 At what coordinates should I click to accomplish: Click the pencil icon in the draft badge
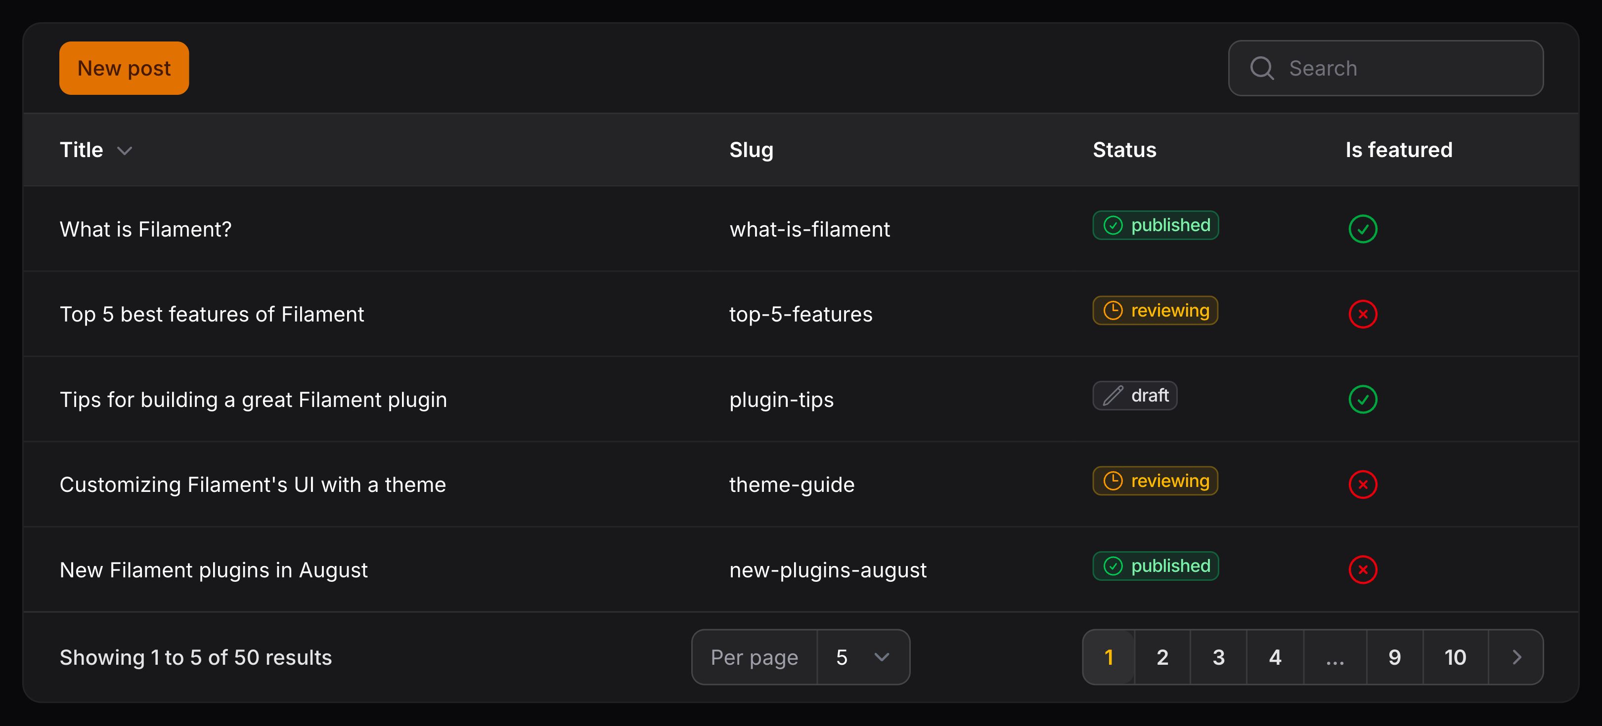[1112, 395]
